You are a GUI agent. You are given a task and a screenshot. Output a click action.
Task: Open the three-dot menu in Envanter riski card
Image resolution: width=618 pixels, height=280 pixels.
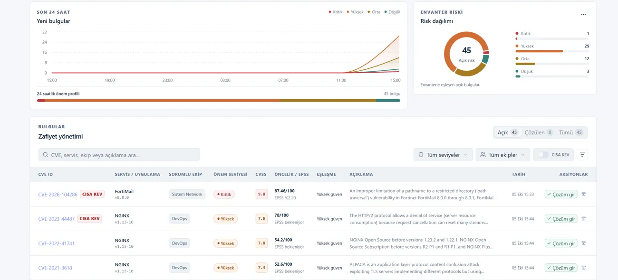click(x=583, y=15)
